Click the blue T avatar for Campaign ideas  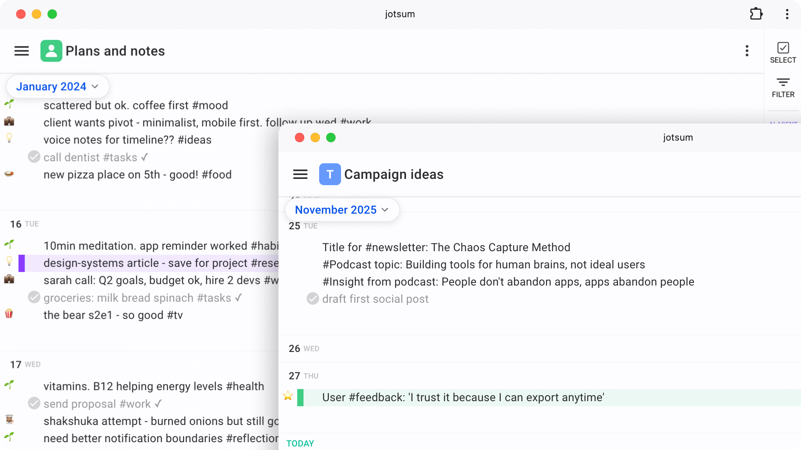pos(330,174)
